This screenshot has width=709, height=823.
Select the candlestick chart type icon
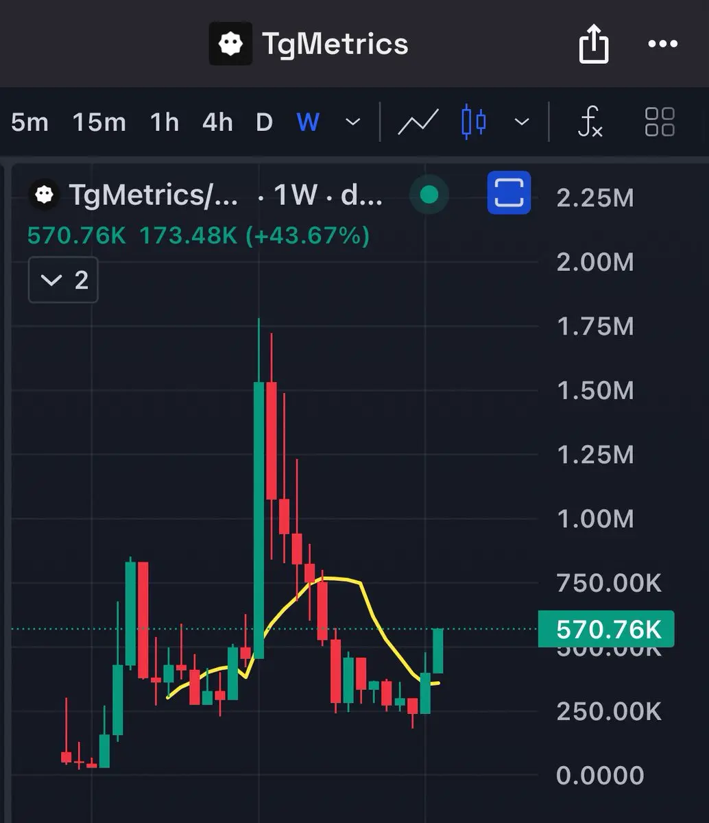[x=473, y=122]
